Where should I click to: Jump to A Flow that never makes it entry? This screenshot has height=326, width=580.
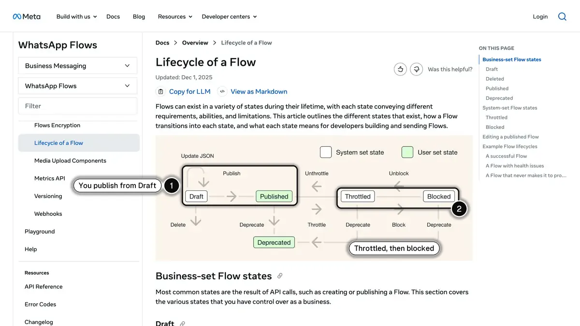tap(526, 175)
